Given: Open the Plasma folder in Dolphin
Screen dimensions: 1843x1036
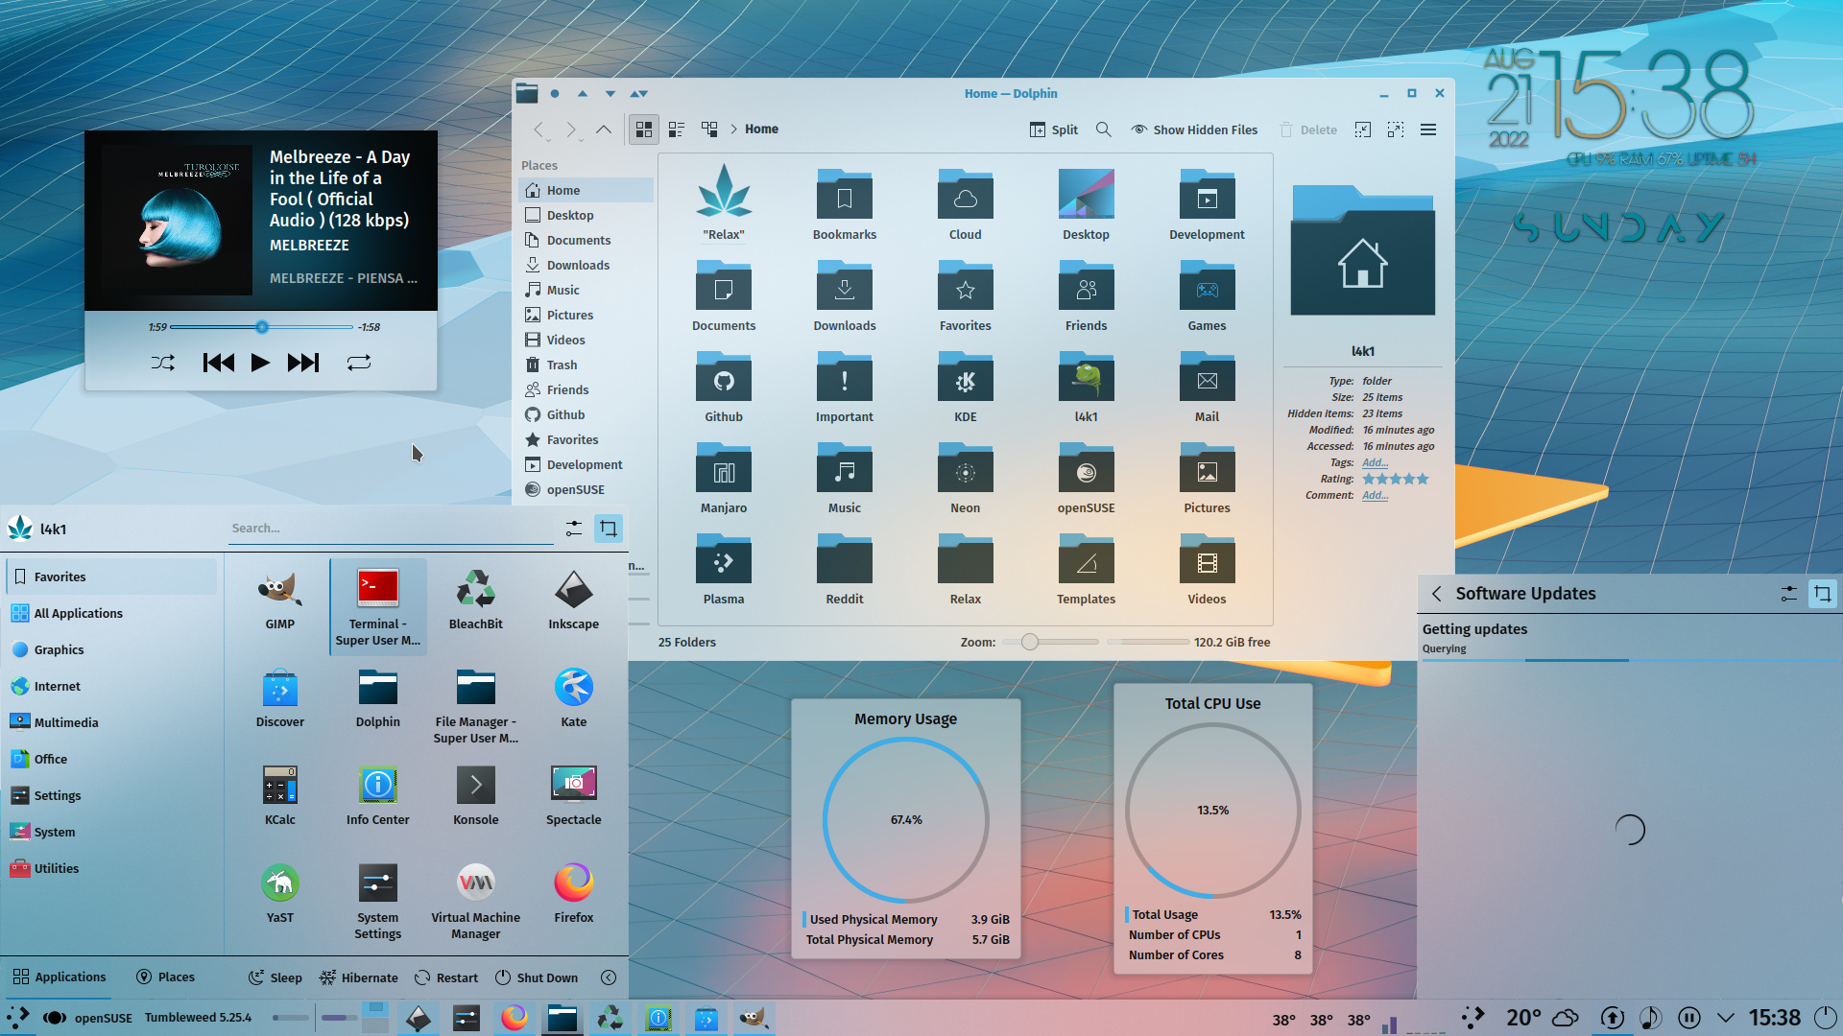Looking at the screenshot, I should [724, 570].
